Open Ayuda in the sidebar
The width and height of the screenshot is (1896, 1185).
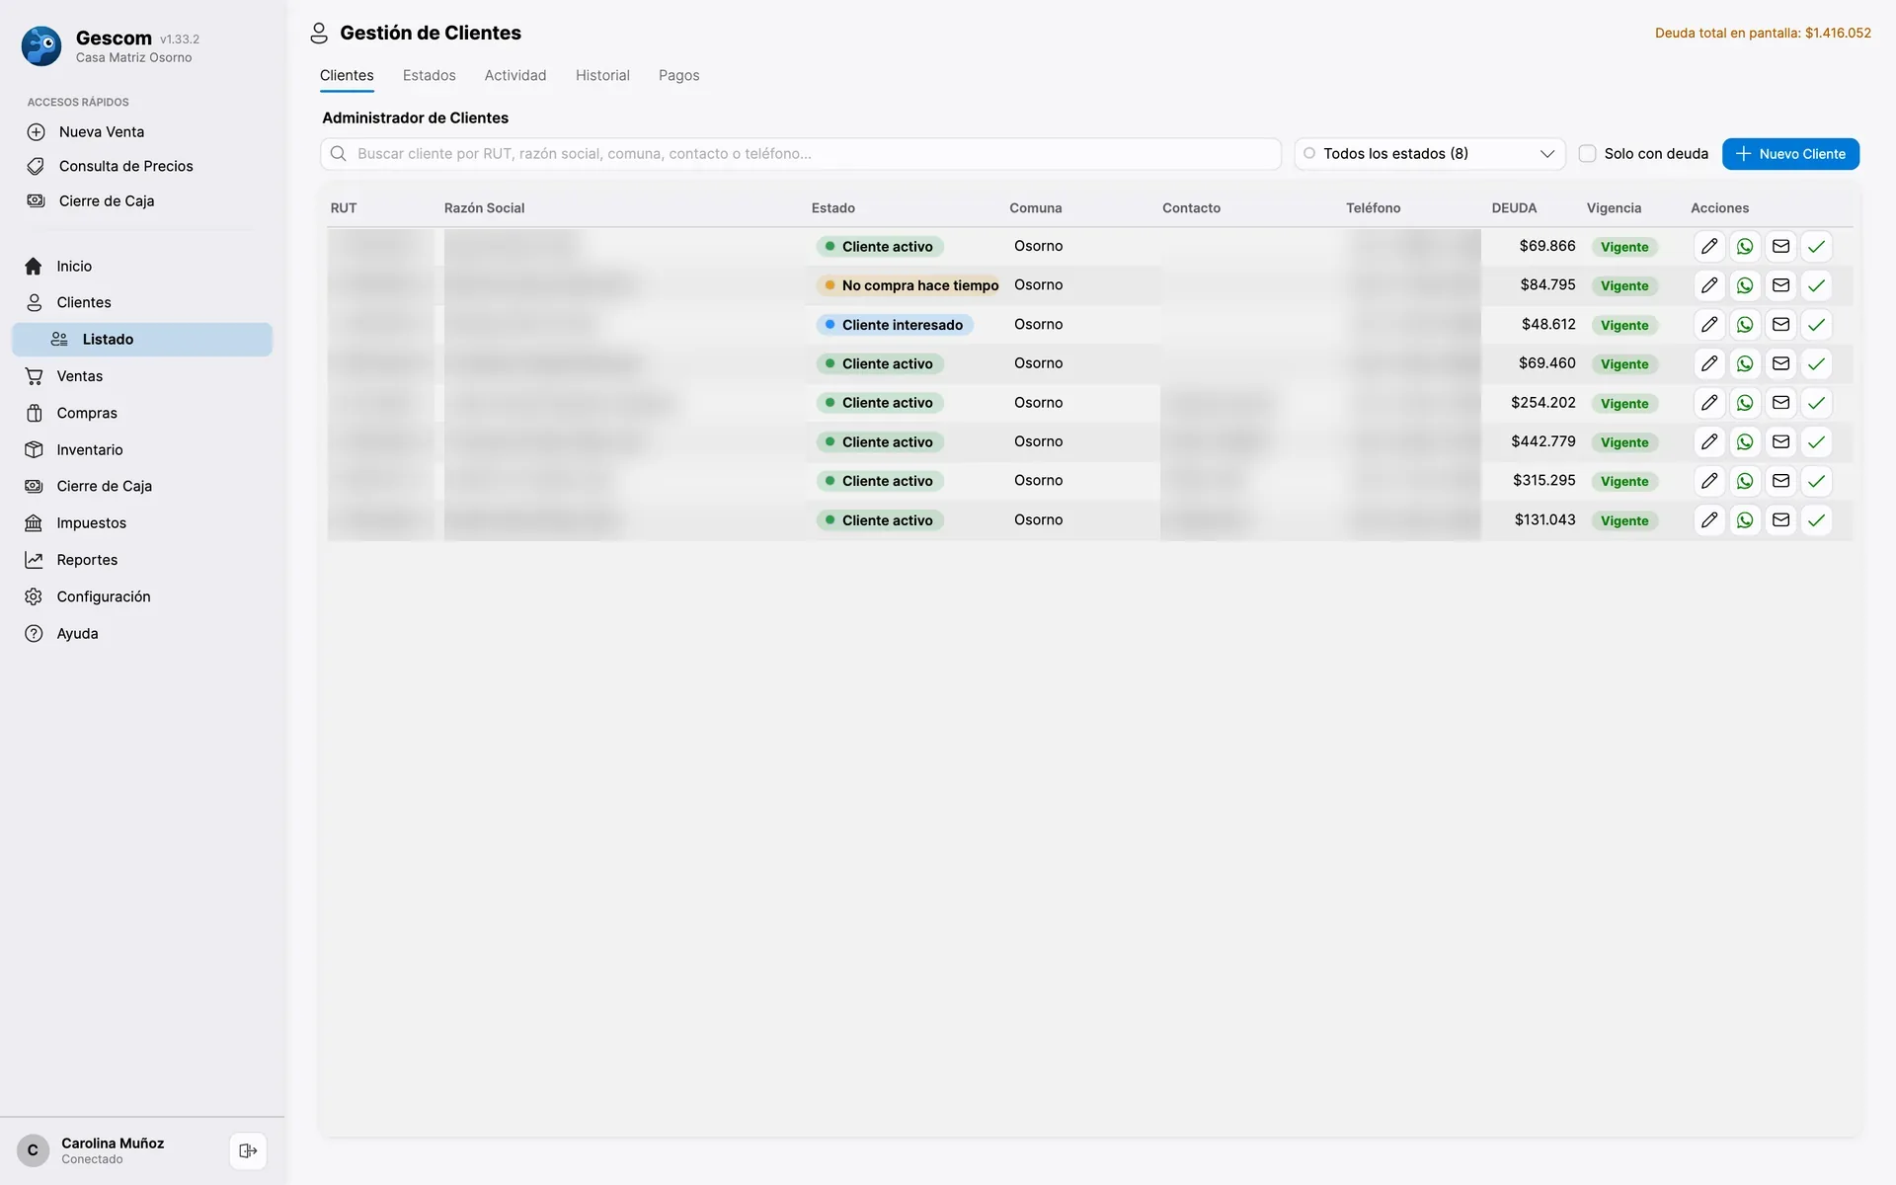click(142, 633)
